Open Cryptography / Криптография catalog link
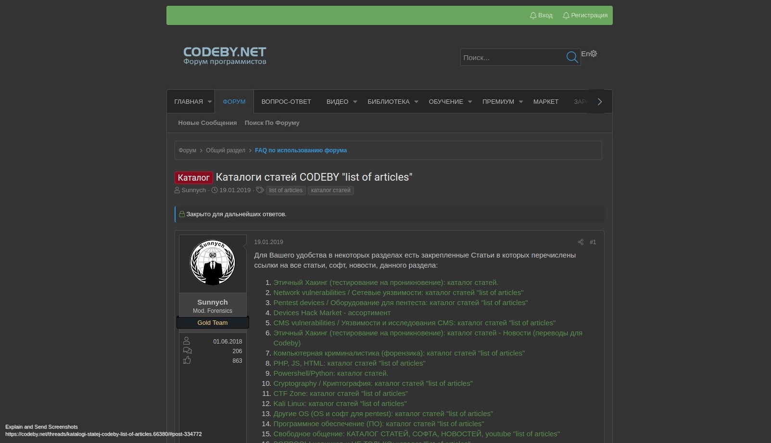Viewport: 771px width, 443px height. click(373, 383)
